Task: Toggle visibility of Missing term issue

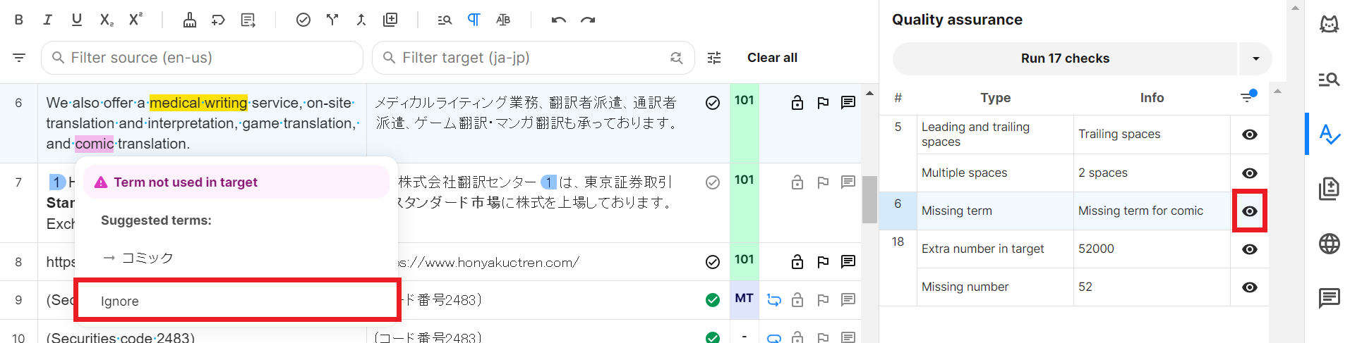Action: click(1249, 211)
